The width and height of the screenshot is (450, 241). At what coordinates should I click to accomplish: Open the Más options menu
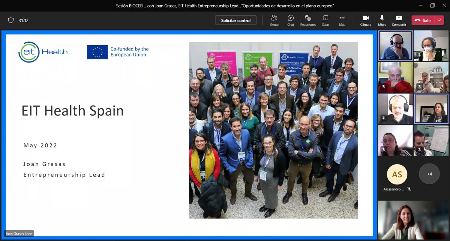tap(342, 20)
